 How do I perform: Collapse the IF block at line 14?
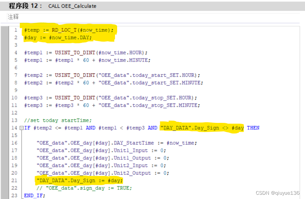(22, 128)
